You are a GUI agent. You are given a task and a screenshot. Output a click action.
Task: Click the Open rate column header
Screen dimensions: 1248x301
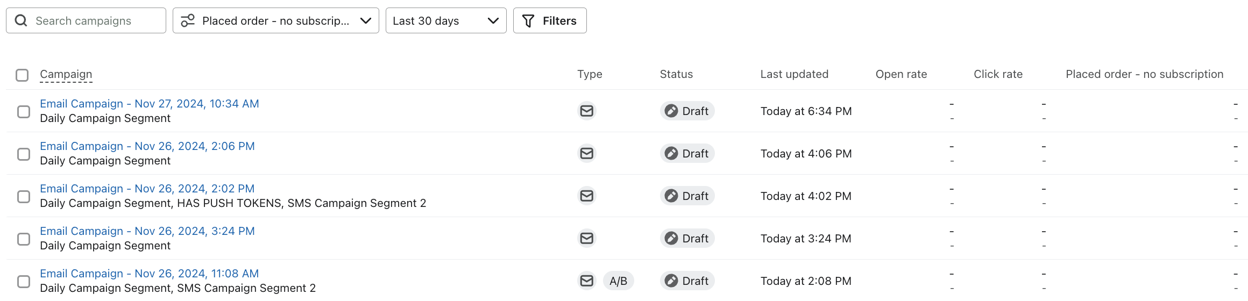point(901,74)
